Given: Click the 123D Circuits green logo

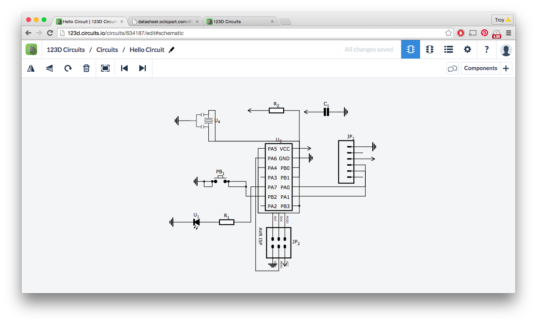Looking at the screenshot, I should tap(31, 49).
